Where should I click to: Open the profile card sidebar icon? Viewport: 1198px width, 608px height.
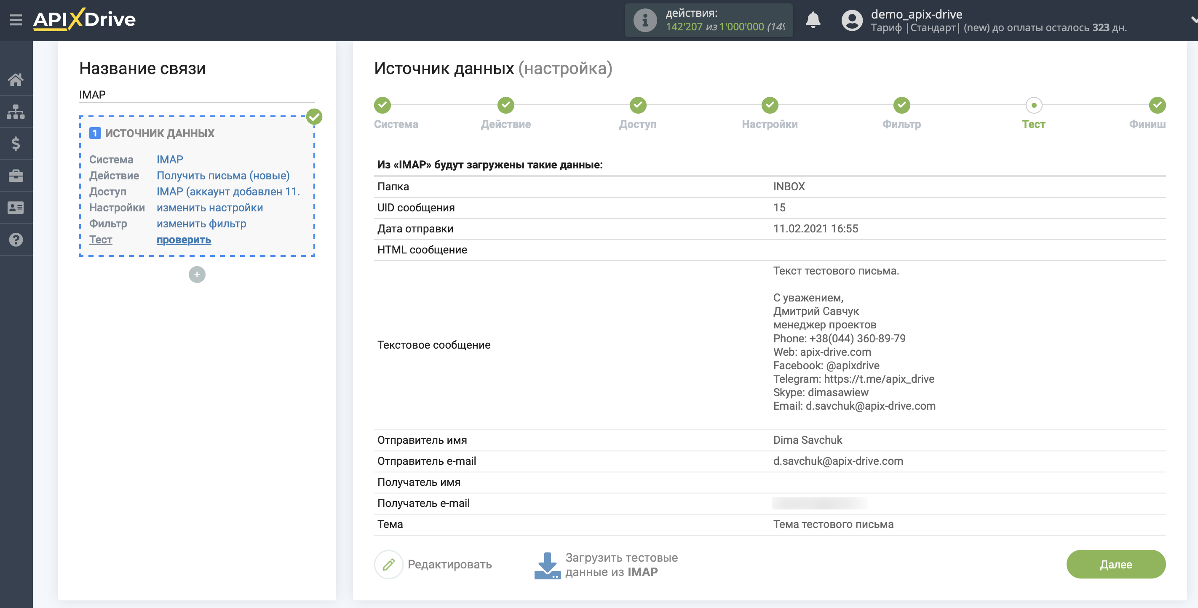tap(16, 208)
